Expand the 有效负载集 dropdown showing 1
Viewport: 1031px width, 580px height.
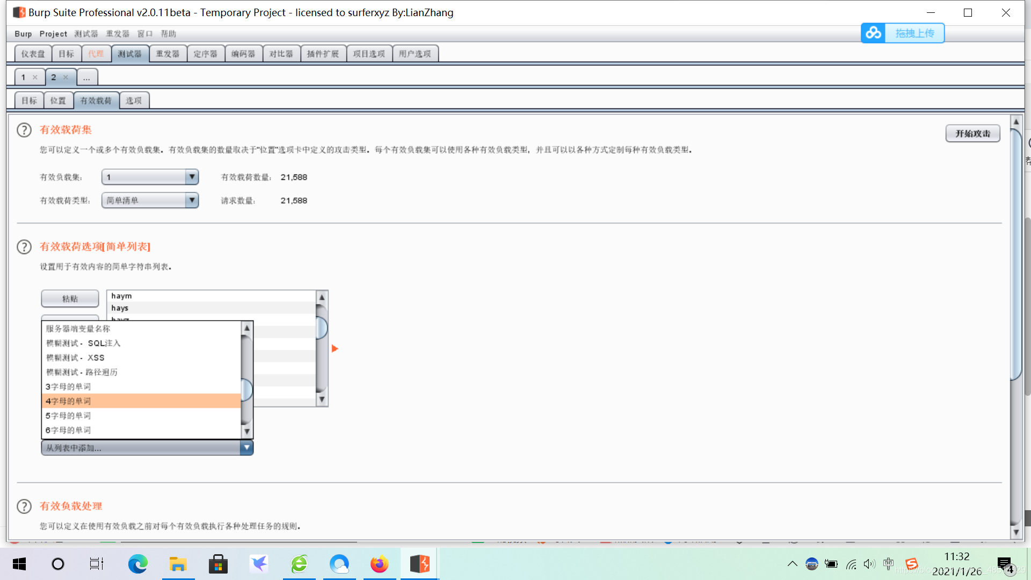point(150,177)
